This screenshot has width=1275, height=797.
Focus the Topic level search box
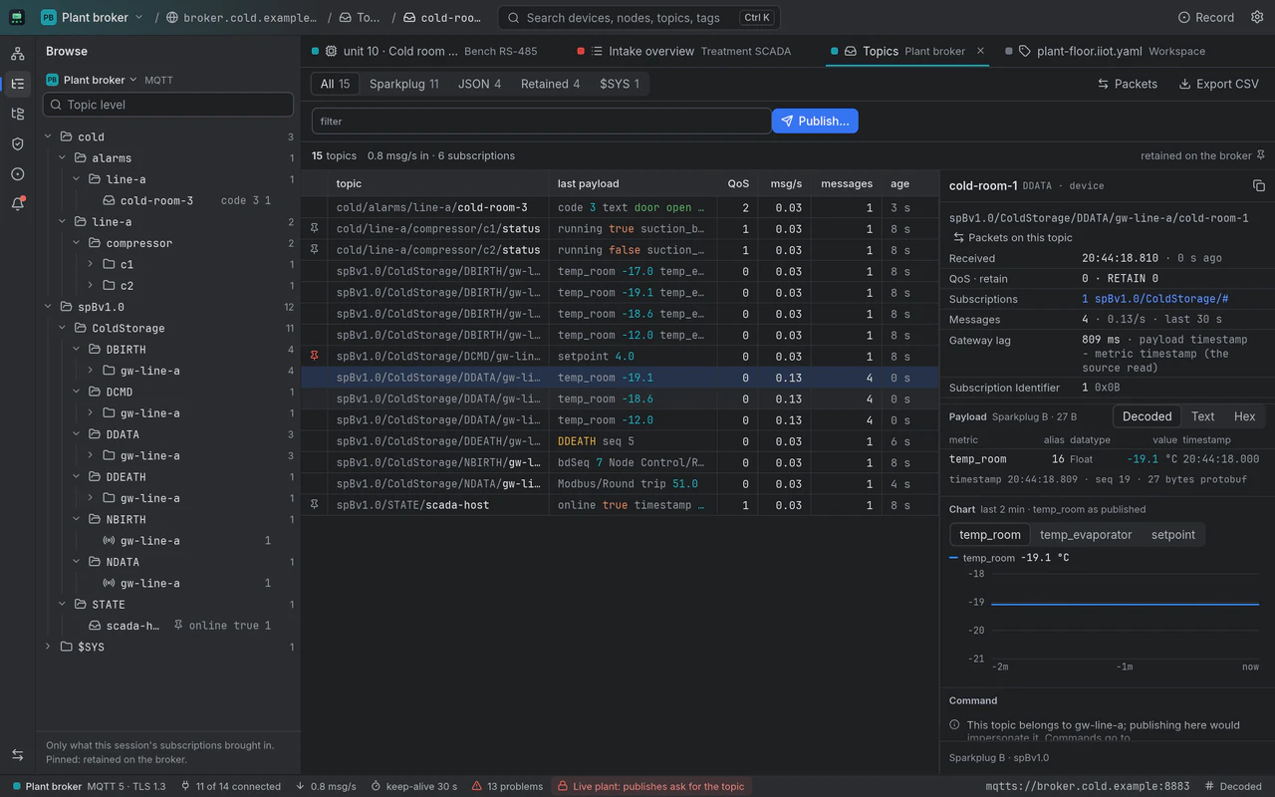coord(168,105)
